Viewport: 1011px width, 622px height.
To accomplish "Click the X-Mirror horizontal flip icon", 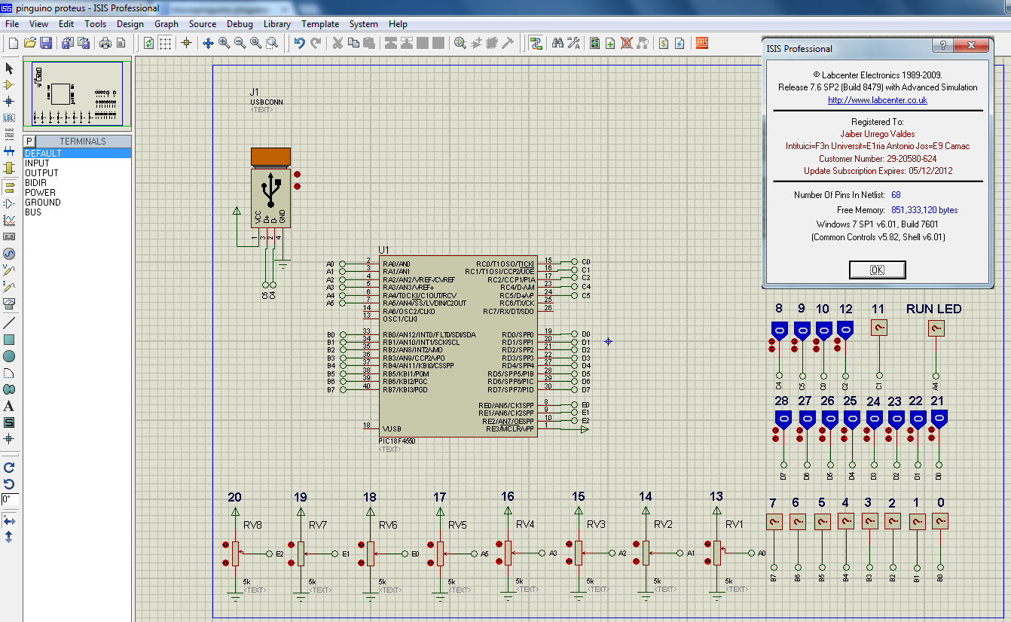I will (9, 520).
